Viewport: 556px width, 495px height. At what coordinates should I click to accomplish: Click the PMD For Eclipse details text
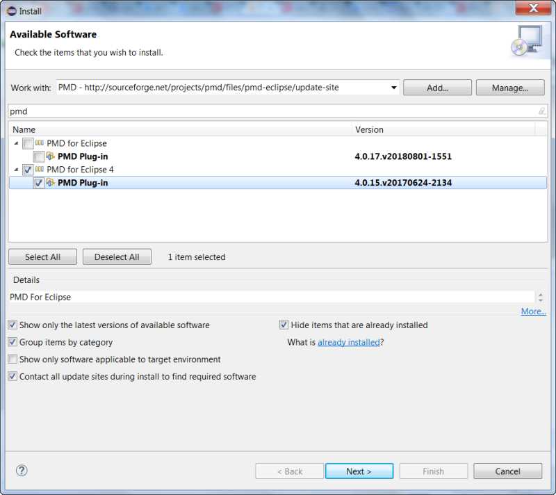coord(40,297)
